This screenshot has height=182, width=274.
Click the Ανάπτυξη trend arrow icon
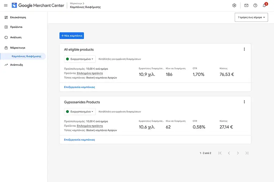[x=6, y=65]
